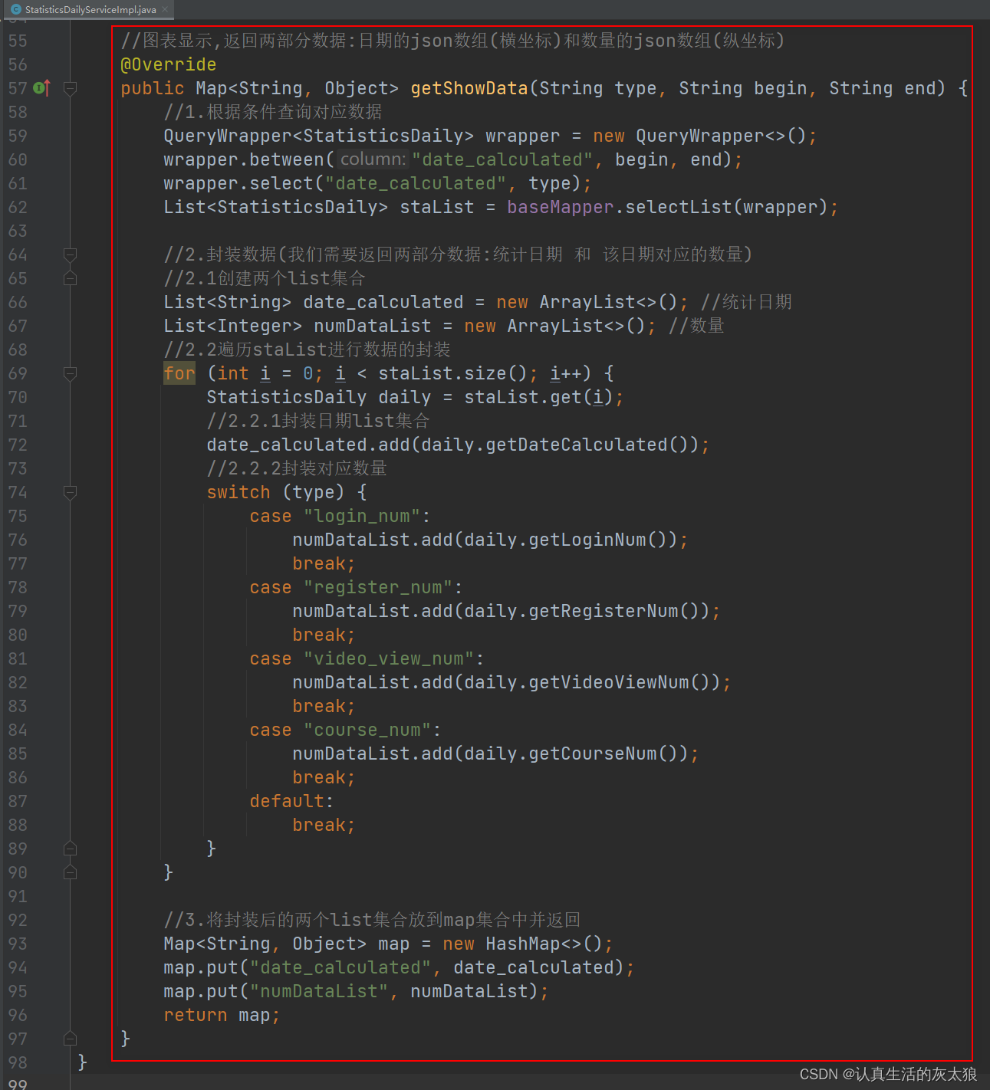The image size is (990, 1090).
Task: Click line number 93 in the gutter
Action: click(x=18, y=944)
